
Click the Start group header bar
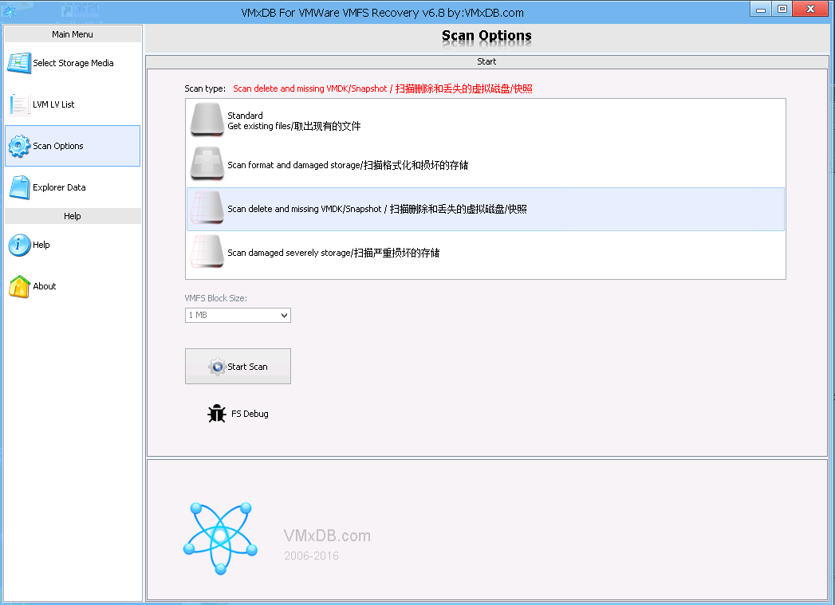point(486,61)
